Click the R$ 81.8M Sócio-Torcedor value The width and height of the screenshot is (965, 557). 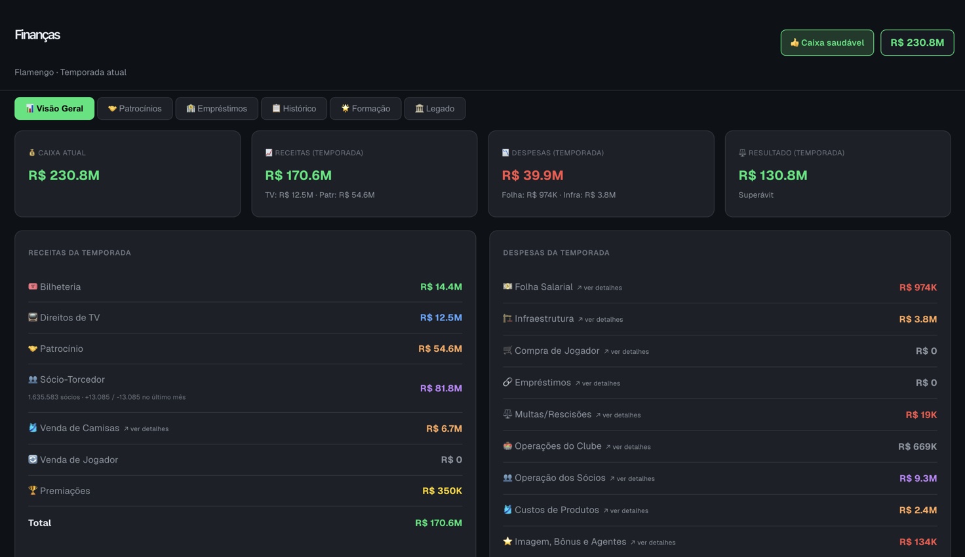(x=441, y=388)
